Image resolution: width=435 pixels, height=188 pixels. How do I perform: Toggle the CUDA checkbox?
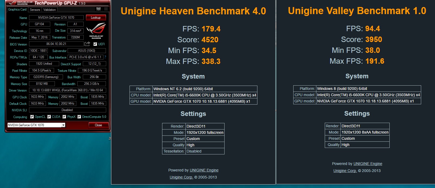tap(49, 117)
